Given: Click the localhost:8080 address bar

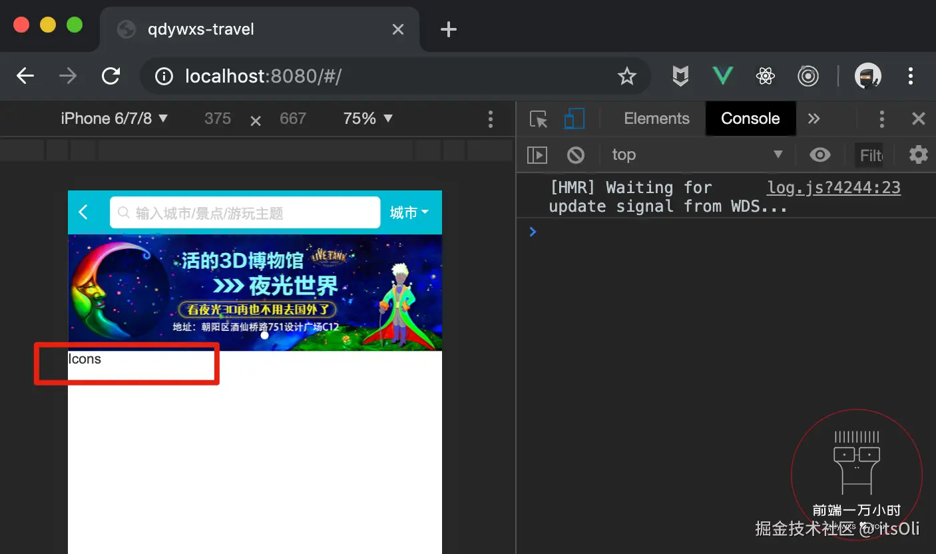Looking at the screenshot, I should click(395, 77).
